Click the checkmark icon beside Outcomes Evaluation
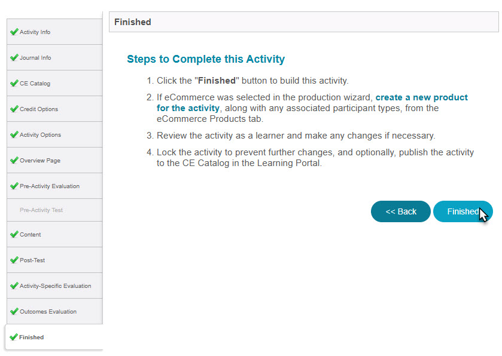This screenshot has width=502, height=356. click(x=14, y=311)
